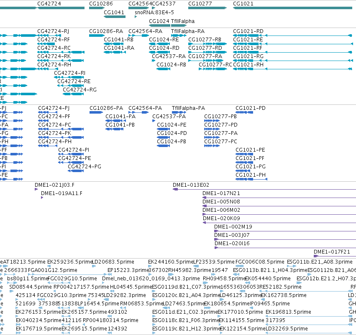Select the EK259236.5prime EST label
This screenshot has width=356, height=335.
tap(70, 262)
